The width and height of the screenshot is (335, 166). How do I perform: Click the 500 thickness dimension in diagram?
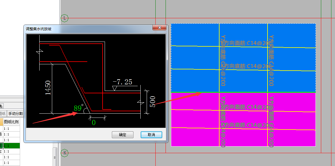pos(153,102)
